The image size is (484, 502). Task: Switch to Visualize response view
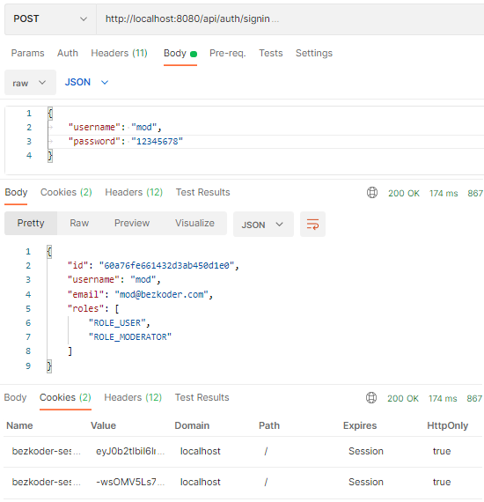coord(194,223)
